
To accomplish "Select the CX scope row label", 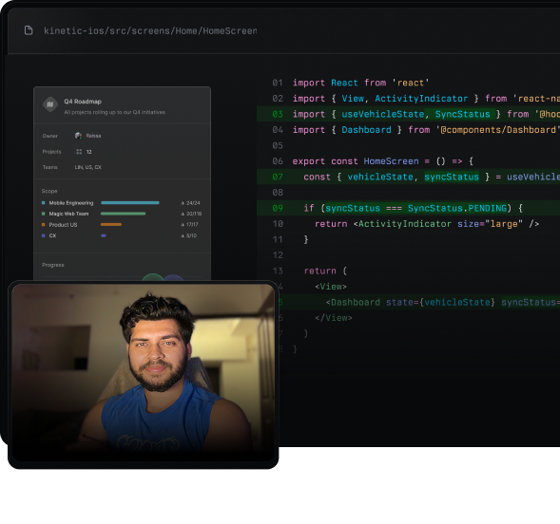I will [52, 235].
